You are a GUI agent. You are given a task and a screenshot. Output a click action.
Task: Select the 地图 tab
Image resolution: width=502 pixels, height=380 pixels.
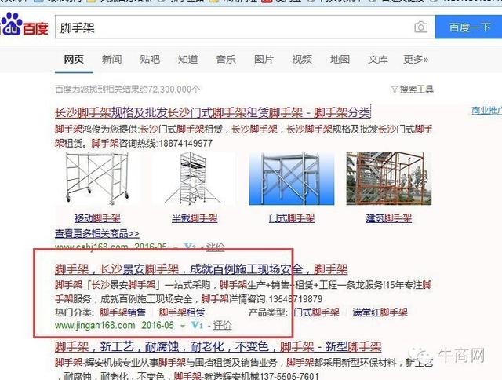(x=340, y=59)
